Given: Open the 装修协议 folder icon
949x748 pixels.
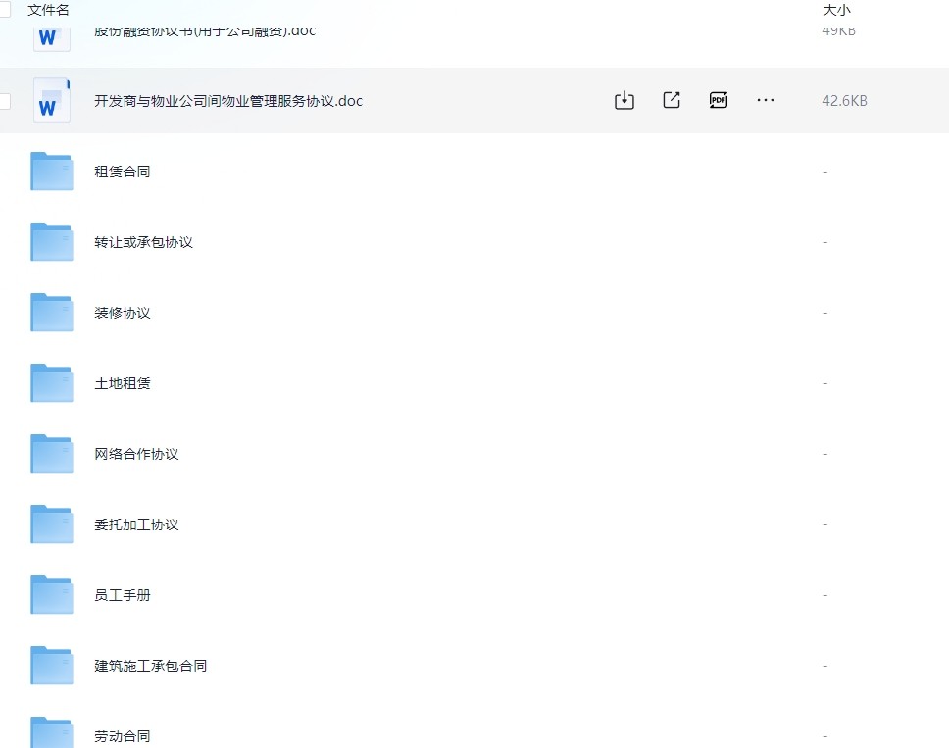Looking at the screenshot, I should (x=51, y=313).
